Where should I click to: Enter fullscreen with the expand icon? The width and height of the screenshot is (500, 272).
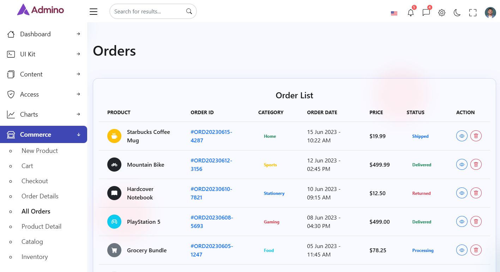click(472, 13)
